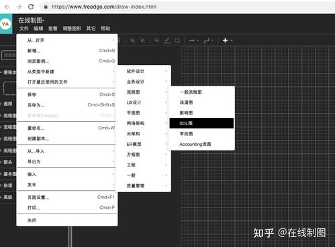Choose 新增... in the file menu
335x247 pixels.
(x=67, y=51)
